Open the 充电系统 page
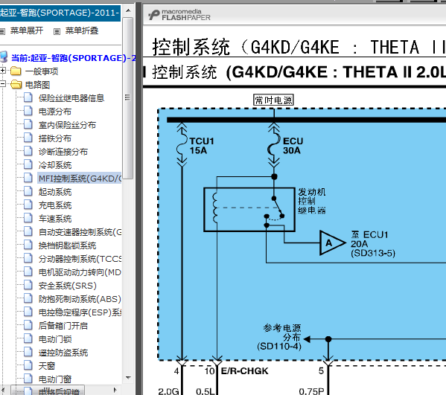The height and width of the screenshot is (395, 446). (x=55, y=205)
